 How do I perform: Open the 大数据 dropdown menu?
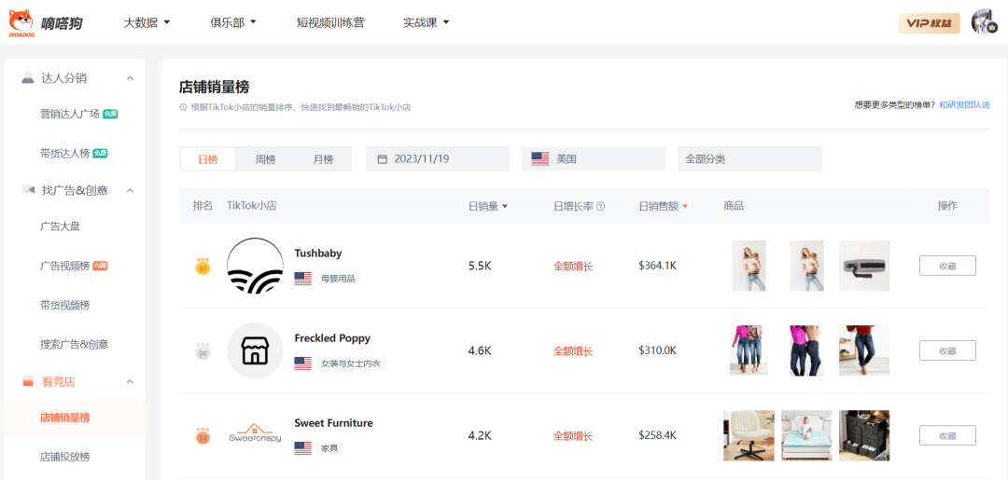click(x=147, y=22)
